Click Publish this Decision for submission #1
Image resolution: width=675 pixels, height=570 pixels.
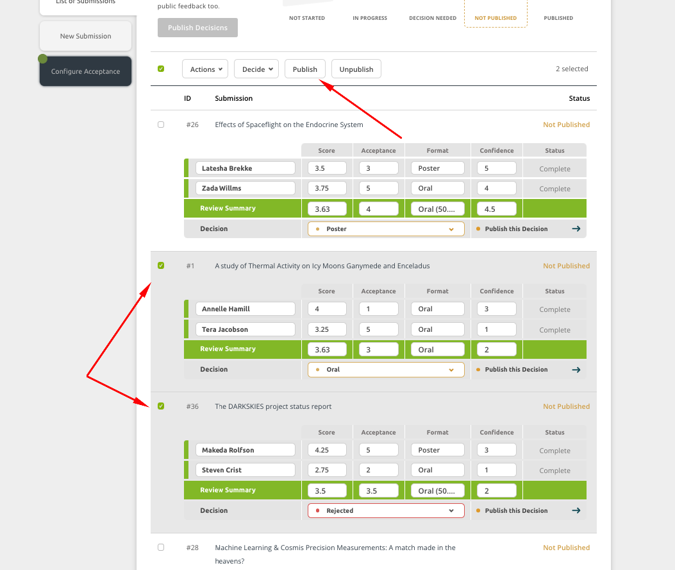point(516,370)
